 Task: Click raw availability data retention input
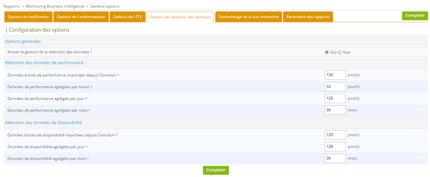(x=335, y=135)
